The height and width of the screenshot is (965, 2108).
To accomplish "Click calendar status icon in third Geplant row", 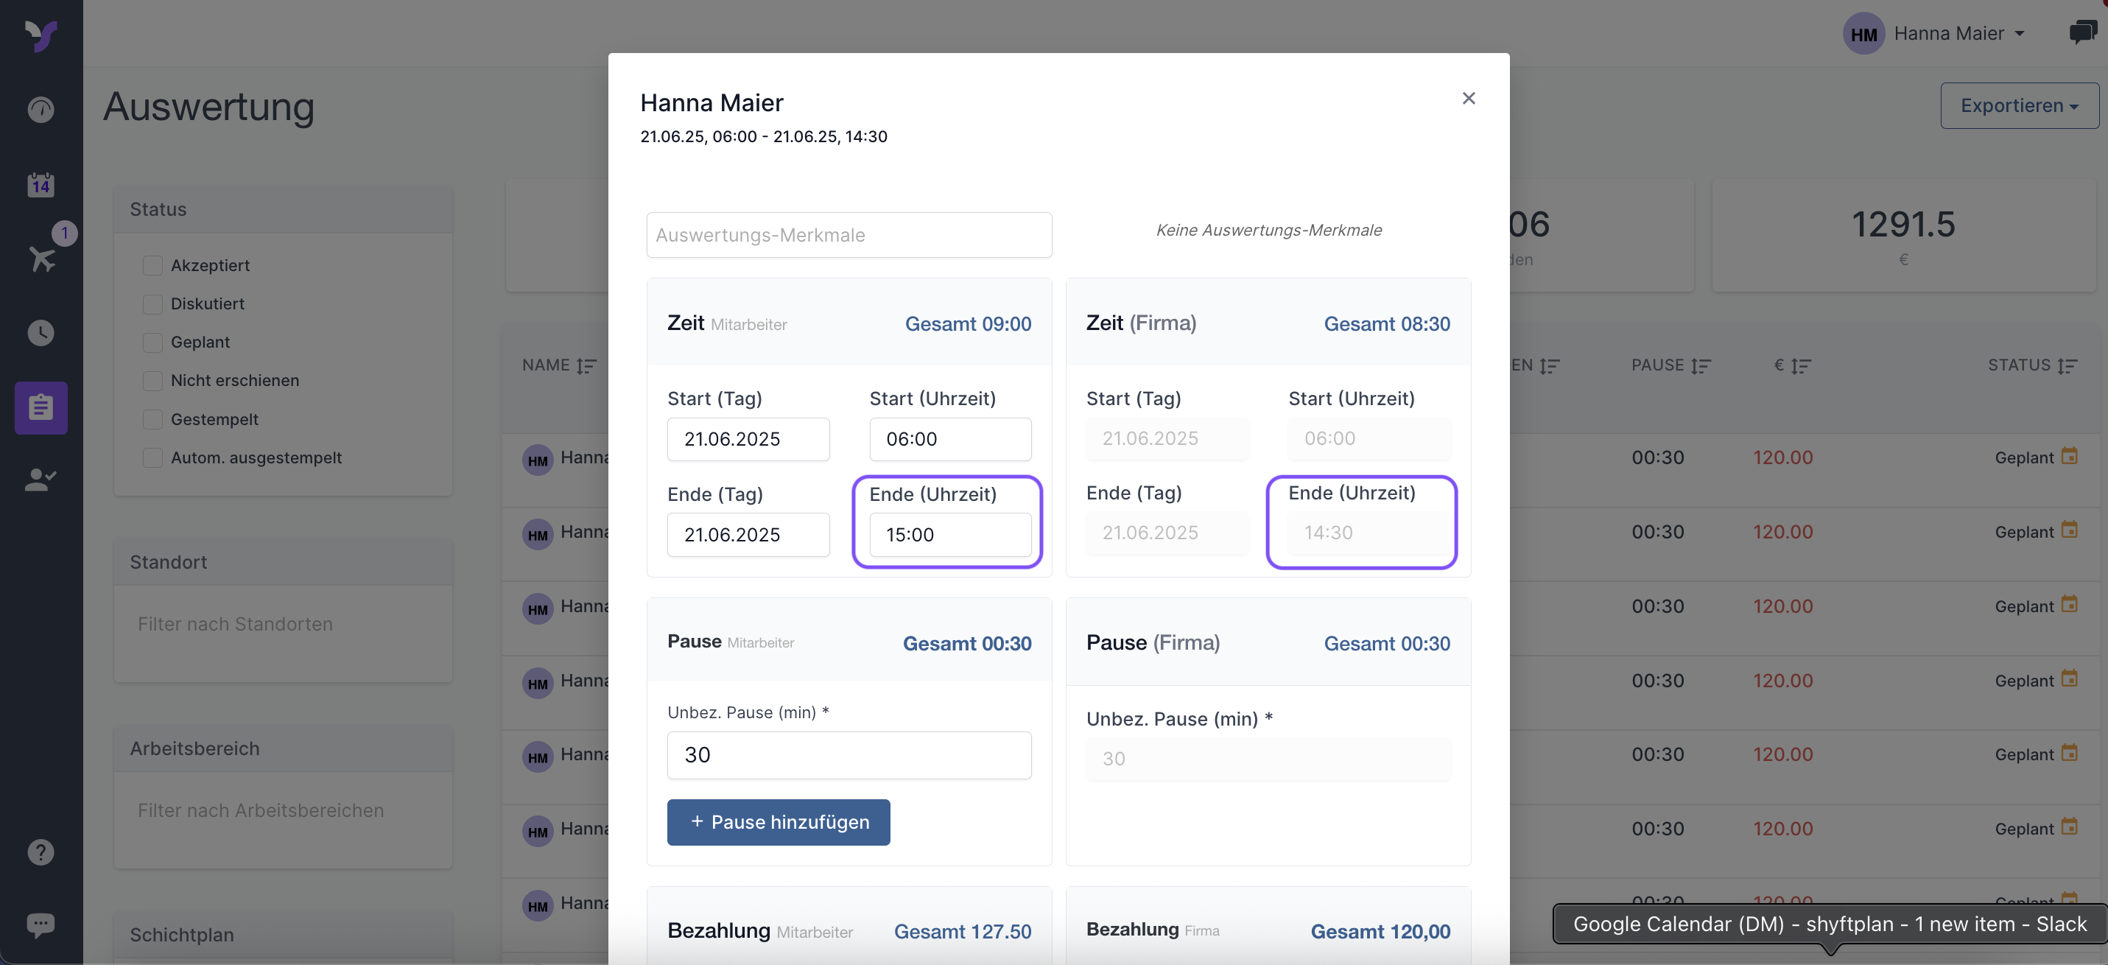I will tap(2069, 605).
